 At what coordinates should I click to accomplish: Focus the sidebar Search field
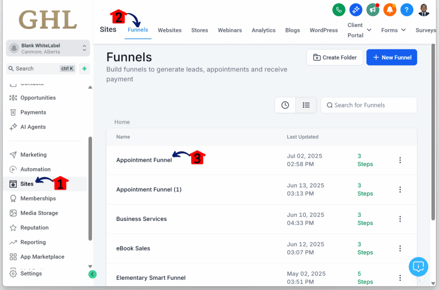point(41,69)
